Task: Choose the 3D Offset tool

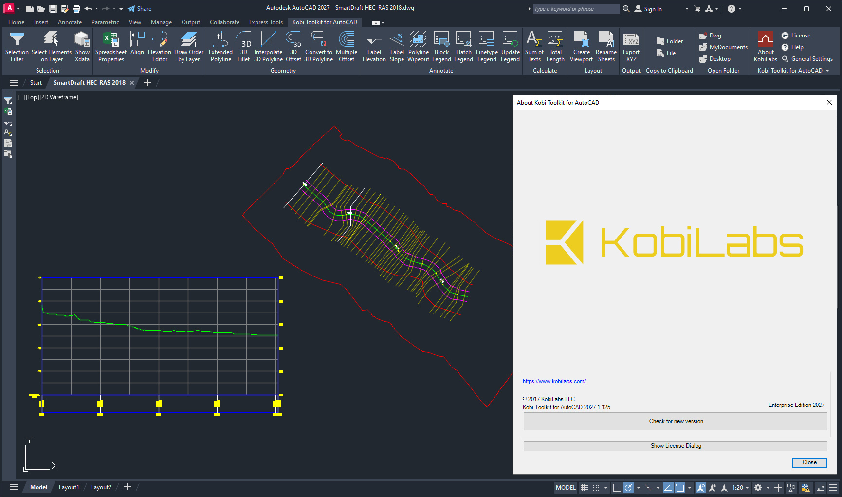Action: 293,47
